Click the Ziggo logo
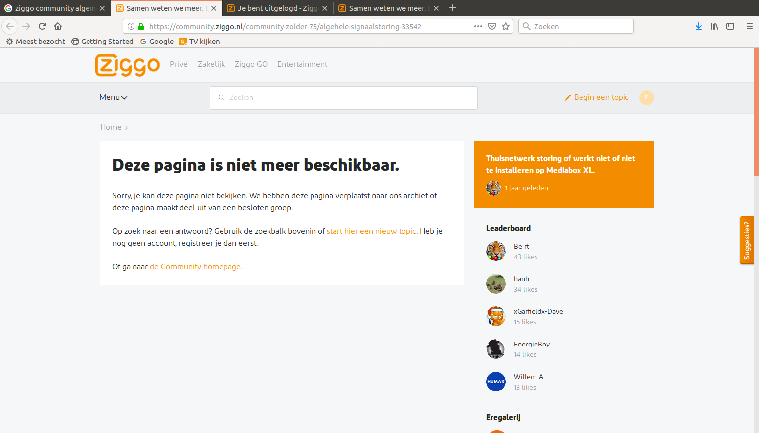This screenshot has height=433, width=759. pyautogui.click(x=128, y=65)
